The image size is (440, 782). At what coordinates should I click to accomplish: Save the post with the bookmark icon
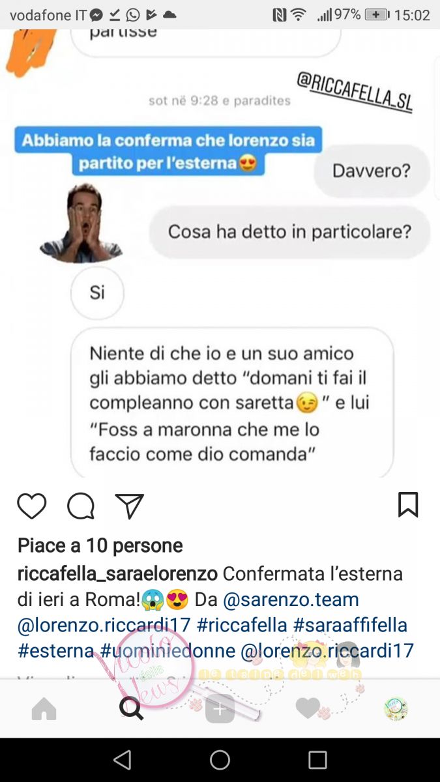click(408, 505)
